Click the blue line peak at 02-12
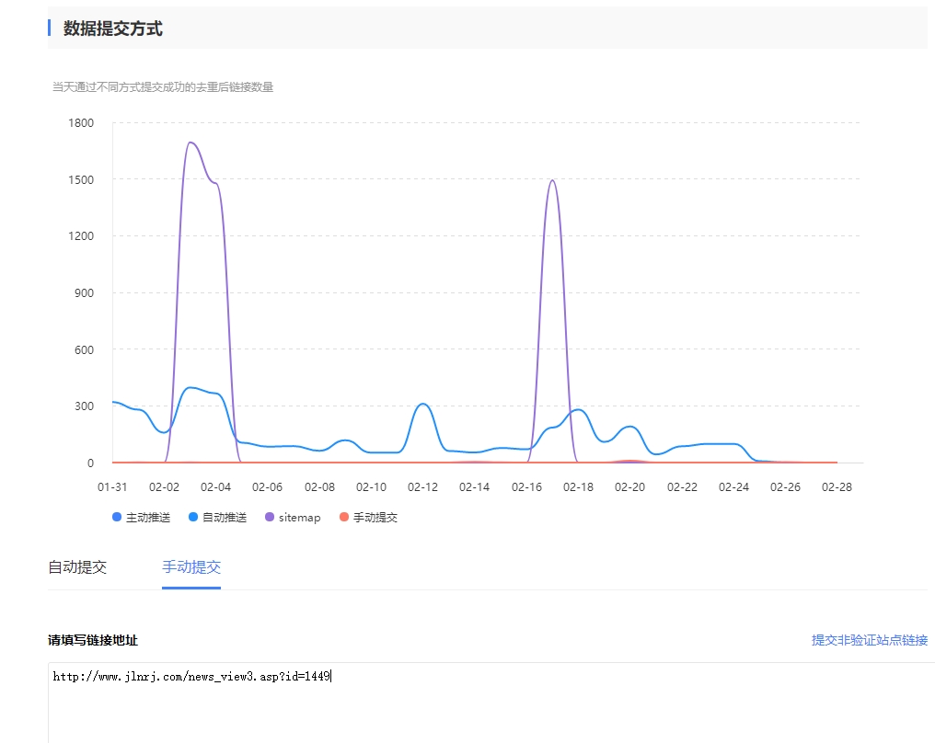Image resolution: width=935 pixels, height=743 pixels. pos(422,404)
